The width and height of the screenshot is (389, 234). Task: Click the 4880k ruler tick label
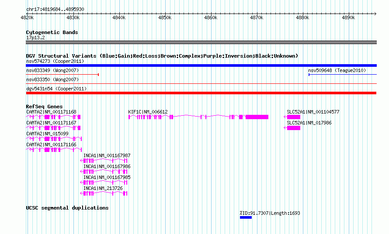tap(302, 17)
